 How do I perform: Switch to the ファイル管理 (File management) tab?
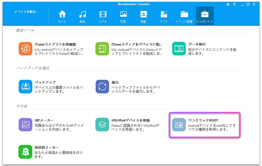coord(184,16)
